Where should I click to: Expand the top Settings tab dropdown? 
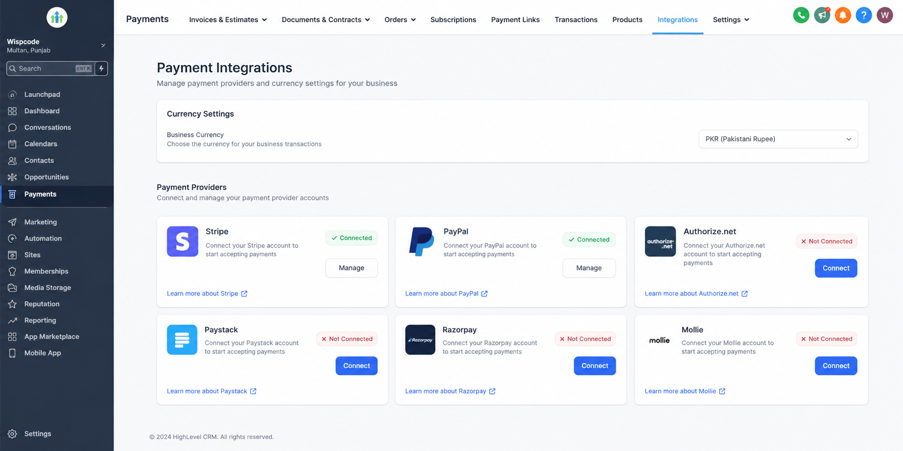click(x=731, y=20)
